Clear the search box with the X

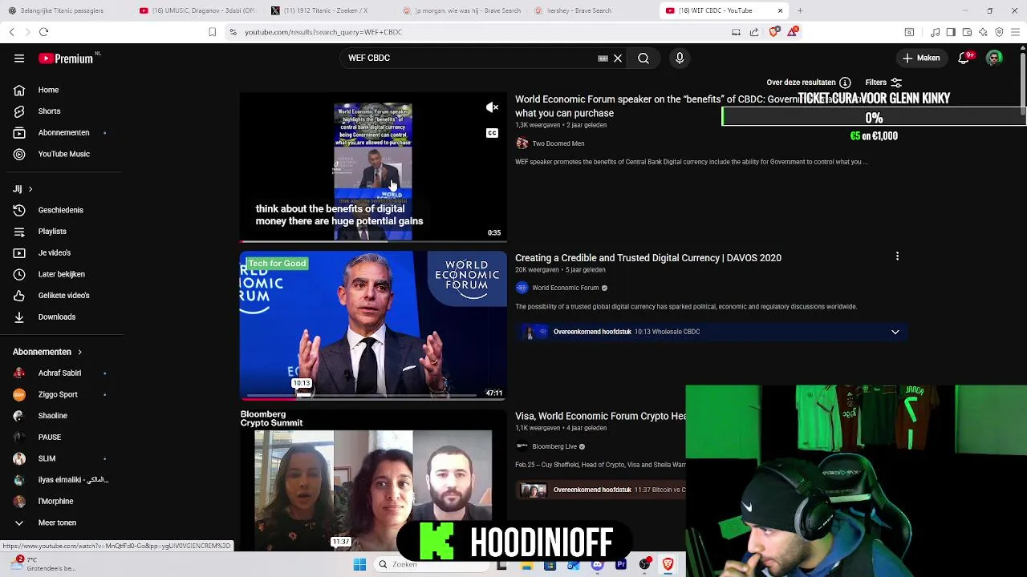(618, 59)
